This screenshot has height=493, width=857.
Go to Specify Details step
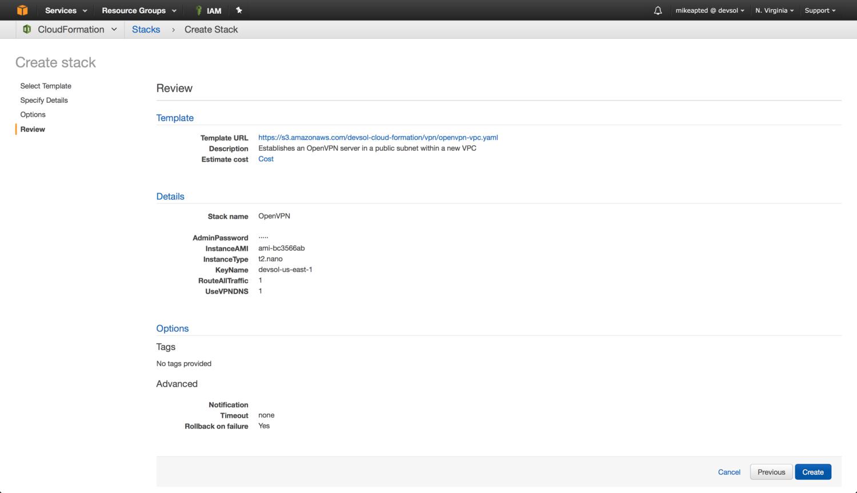pos(44,100)
